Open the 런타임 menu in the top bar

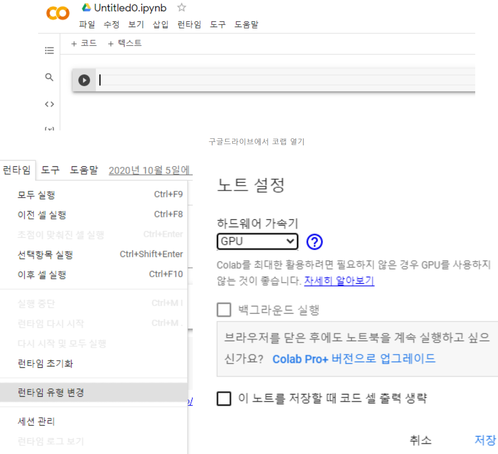189,25
